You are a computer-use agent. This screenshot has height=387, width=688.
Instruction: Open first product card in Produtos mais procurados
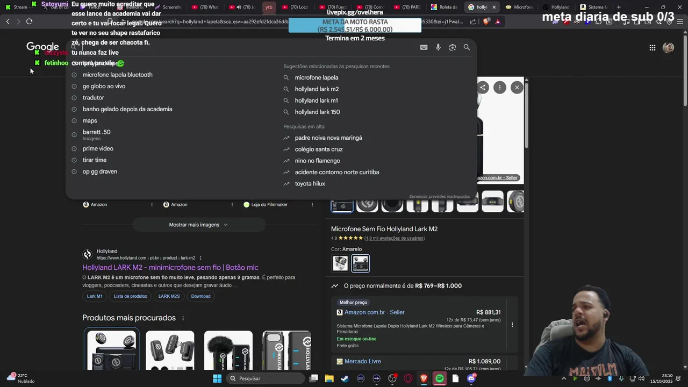click(112, 349)
